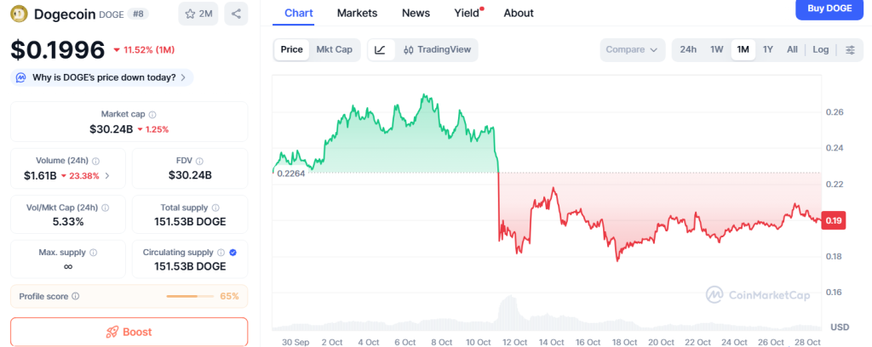Open chart settings sliders icon
Image resolution: width=872 pixels, height=347 pixels.
[850, 49]
